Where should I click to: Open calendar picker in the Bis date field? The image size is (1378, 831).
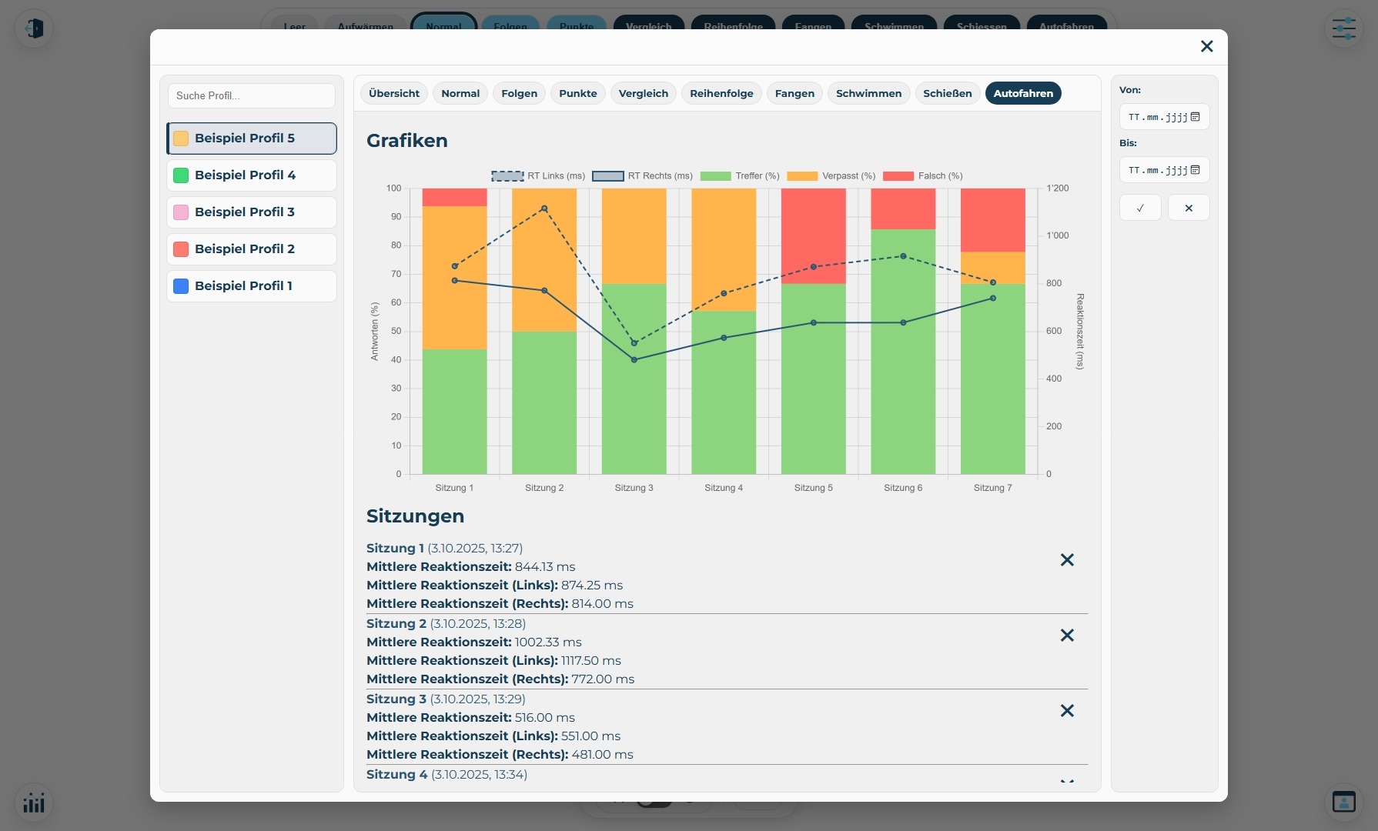(1196, 170)
